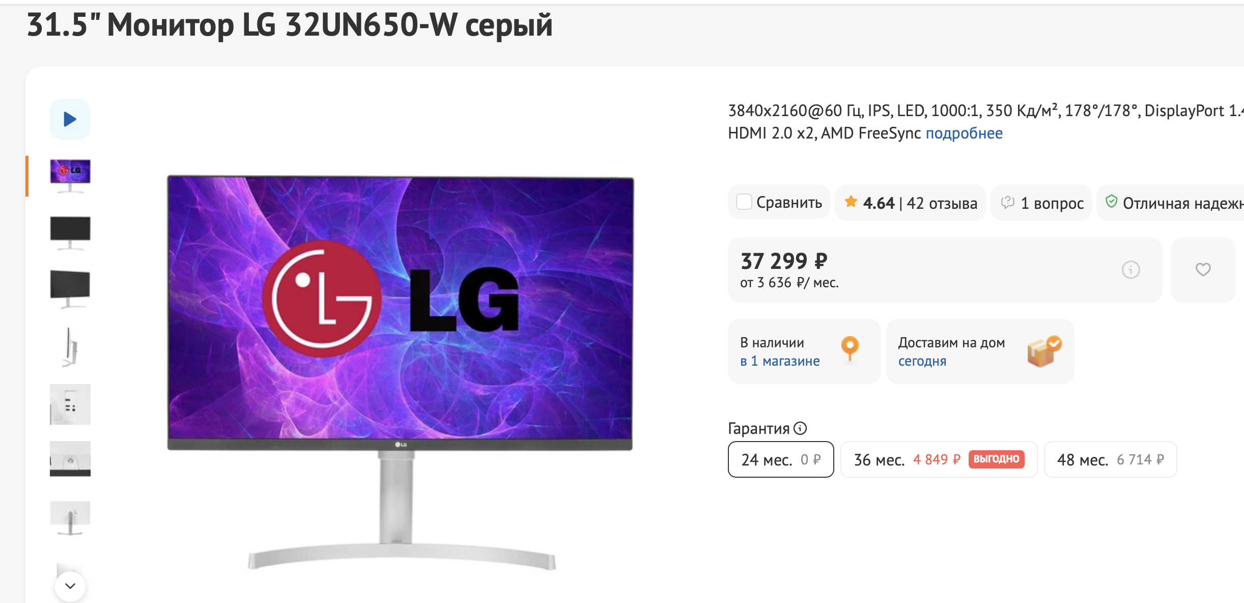Viewport: 1244px width, 603px height.
Task: Expand more thumbnails with down chevron
Action: [70, 586]
